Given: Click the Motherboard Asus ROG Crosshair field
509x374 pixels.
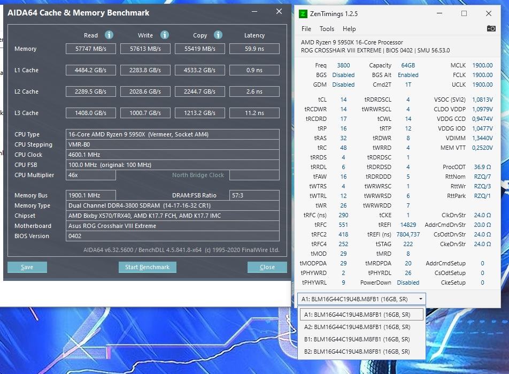Looking at the screenshot, I should pyautogui.click(x=173, y=226).
